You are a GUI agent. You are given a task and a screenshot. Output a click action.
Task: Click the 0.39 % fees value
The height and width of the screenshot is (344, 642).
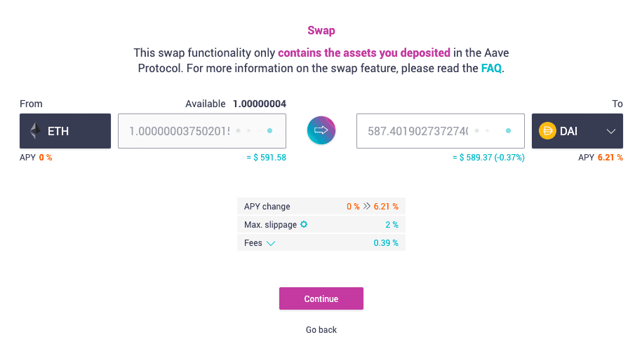(386, 243)
